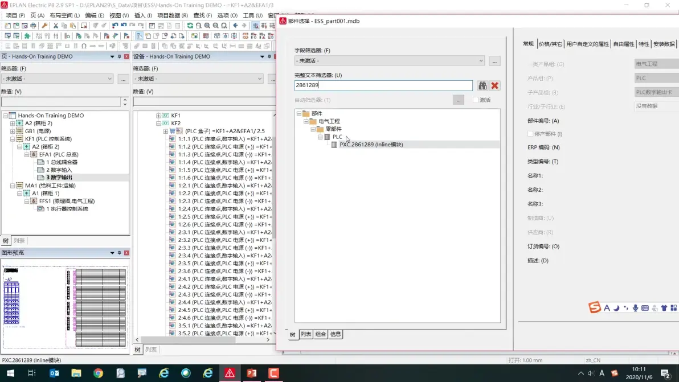
Task: Switch to the 安装数据 tab
Action: [664, 44]
